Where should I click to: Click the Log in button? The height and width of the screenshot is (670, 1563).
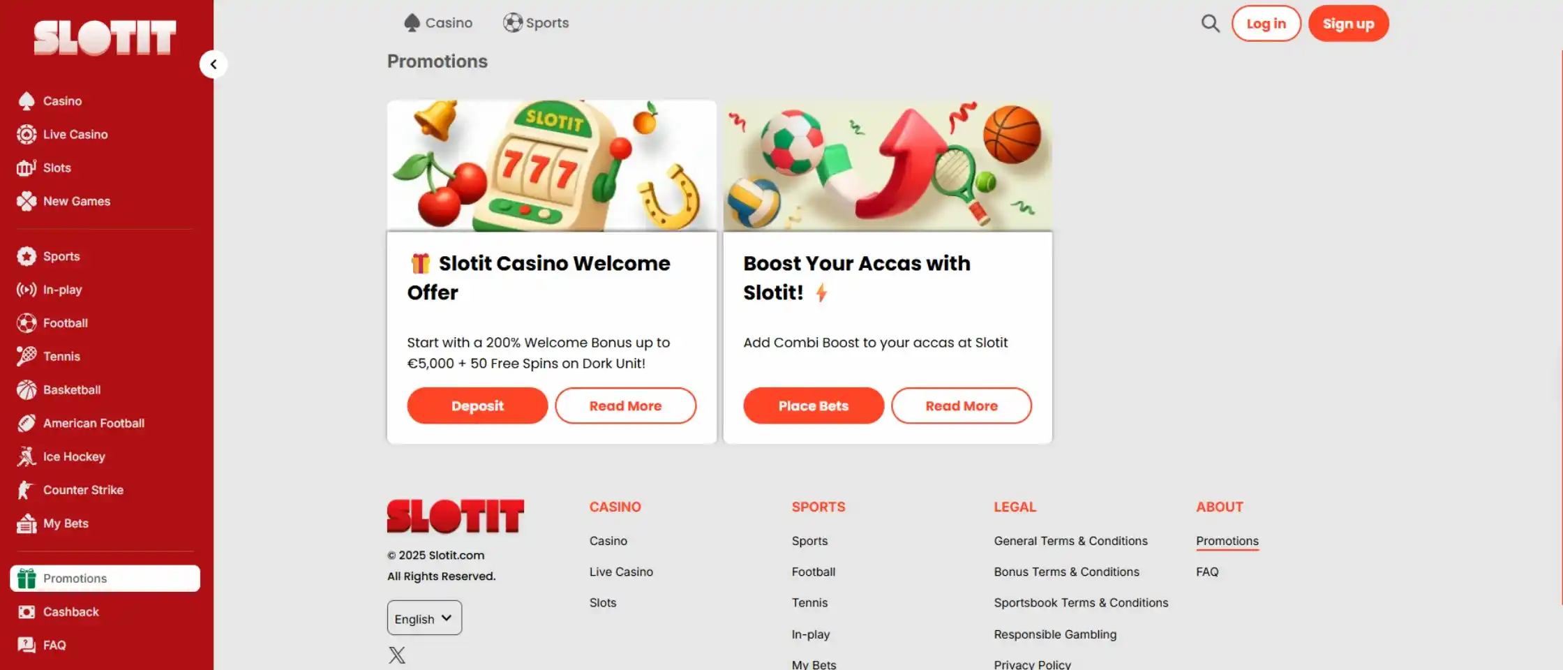[1266, 24]
